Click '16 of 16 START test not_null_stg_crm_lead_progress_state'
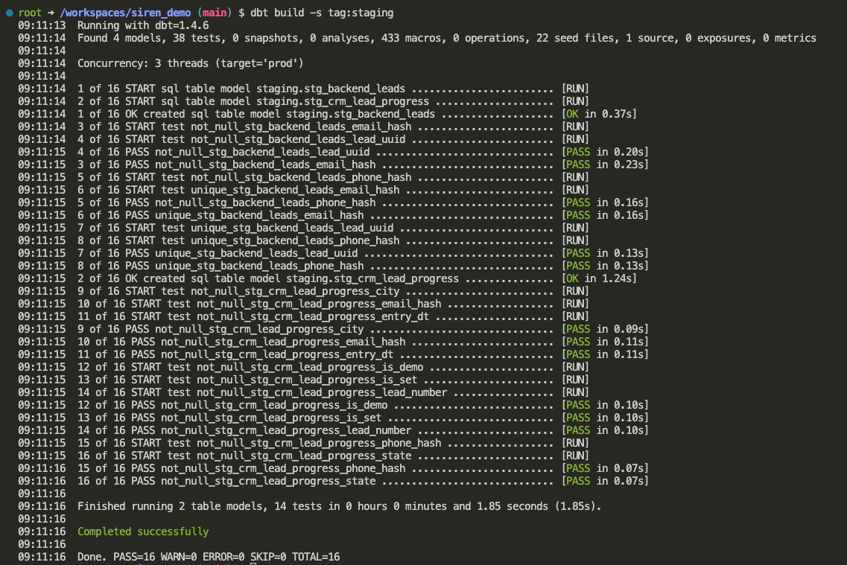 click(244, 456)
